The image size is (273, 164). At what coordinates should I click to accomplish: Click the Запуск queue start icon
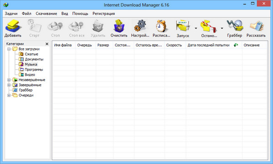[183, 26]
